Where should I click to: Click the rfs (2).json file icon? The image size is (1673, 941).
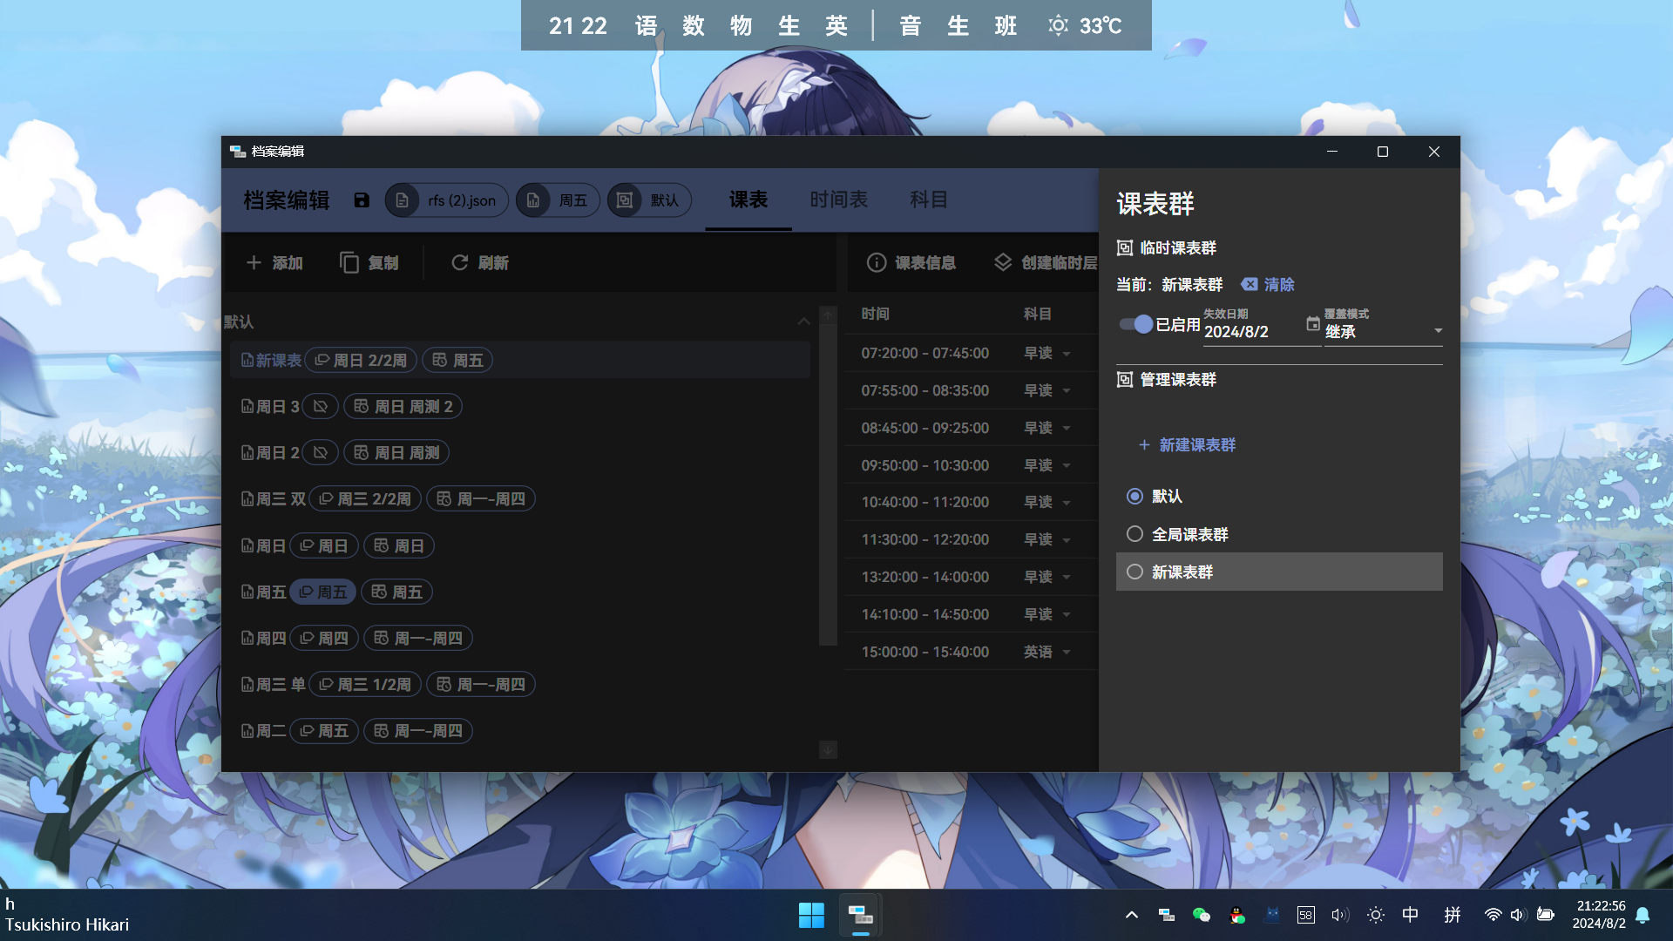[403, 200]
